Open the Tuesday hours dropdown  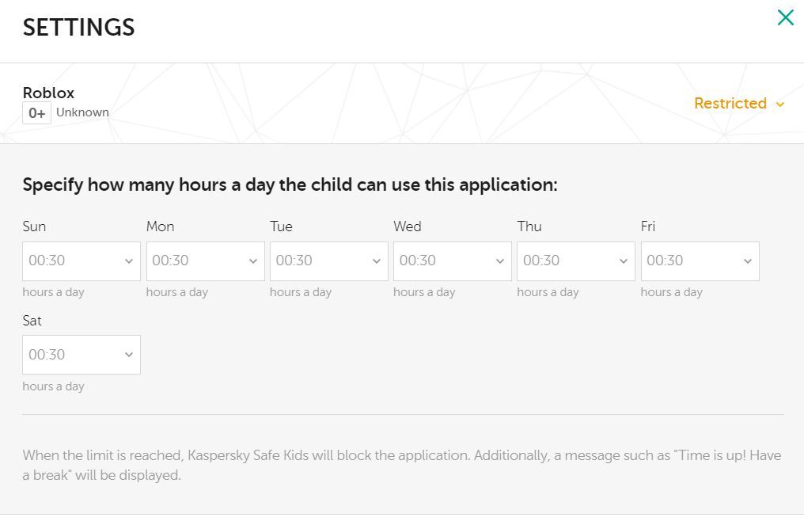pos(328,261)
